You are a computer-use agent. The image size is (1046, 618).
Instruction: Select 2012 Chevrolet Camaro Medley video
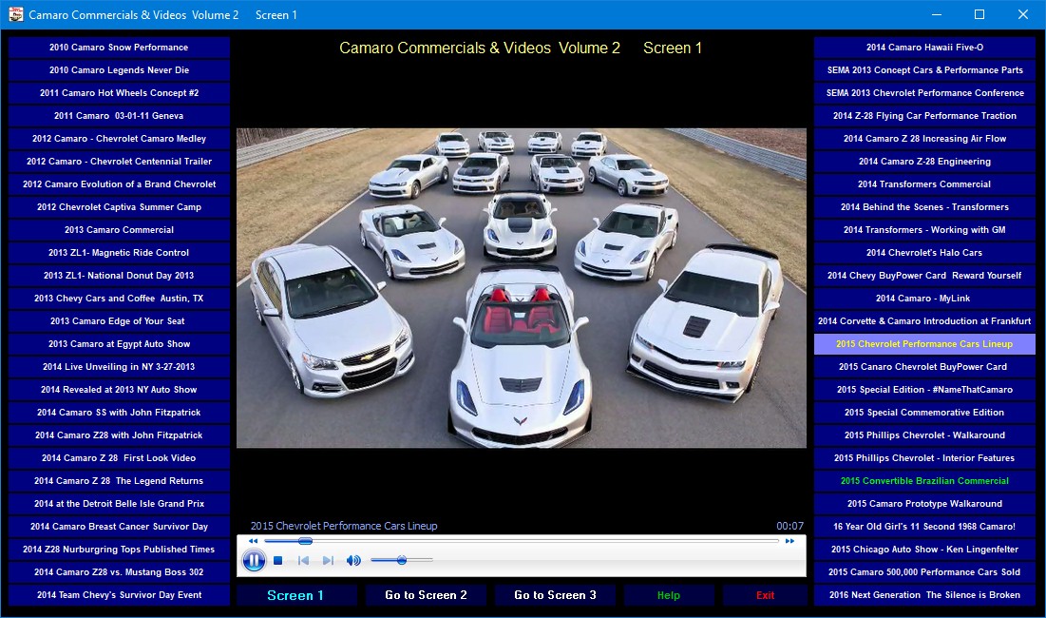click(119, 139)
